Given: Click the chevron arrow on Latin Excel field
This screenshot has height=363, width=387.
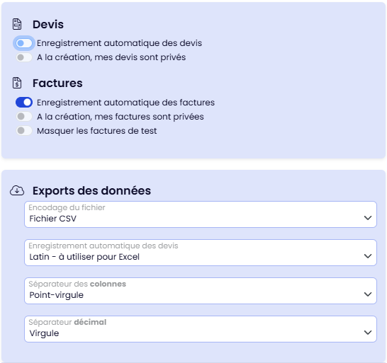Looking at the screenshot, I should tap(368, 256).
